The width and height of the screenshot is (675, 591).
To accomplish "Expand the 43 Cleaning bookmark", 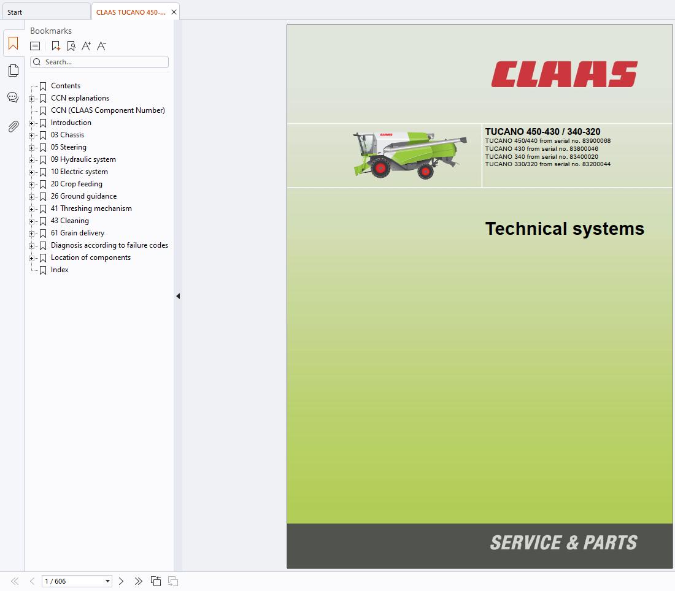I will (x=31, y=221).
